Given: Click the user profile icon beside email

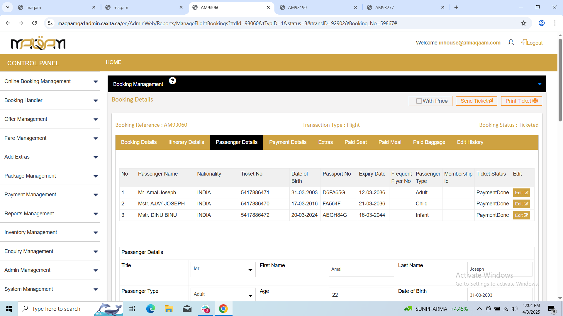Looking at the screenshot, I should (x=511, y=43).
